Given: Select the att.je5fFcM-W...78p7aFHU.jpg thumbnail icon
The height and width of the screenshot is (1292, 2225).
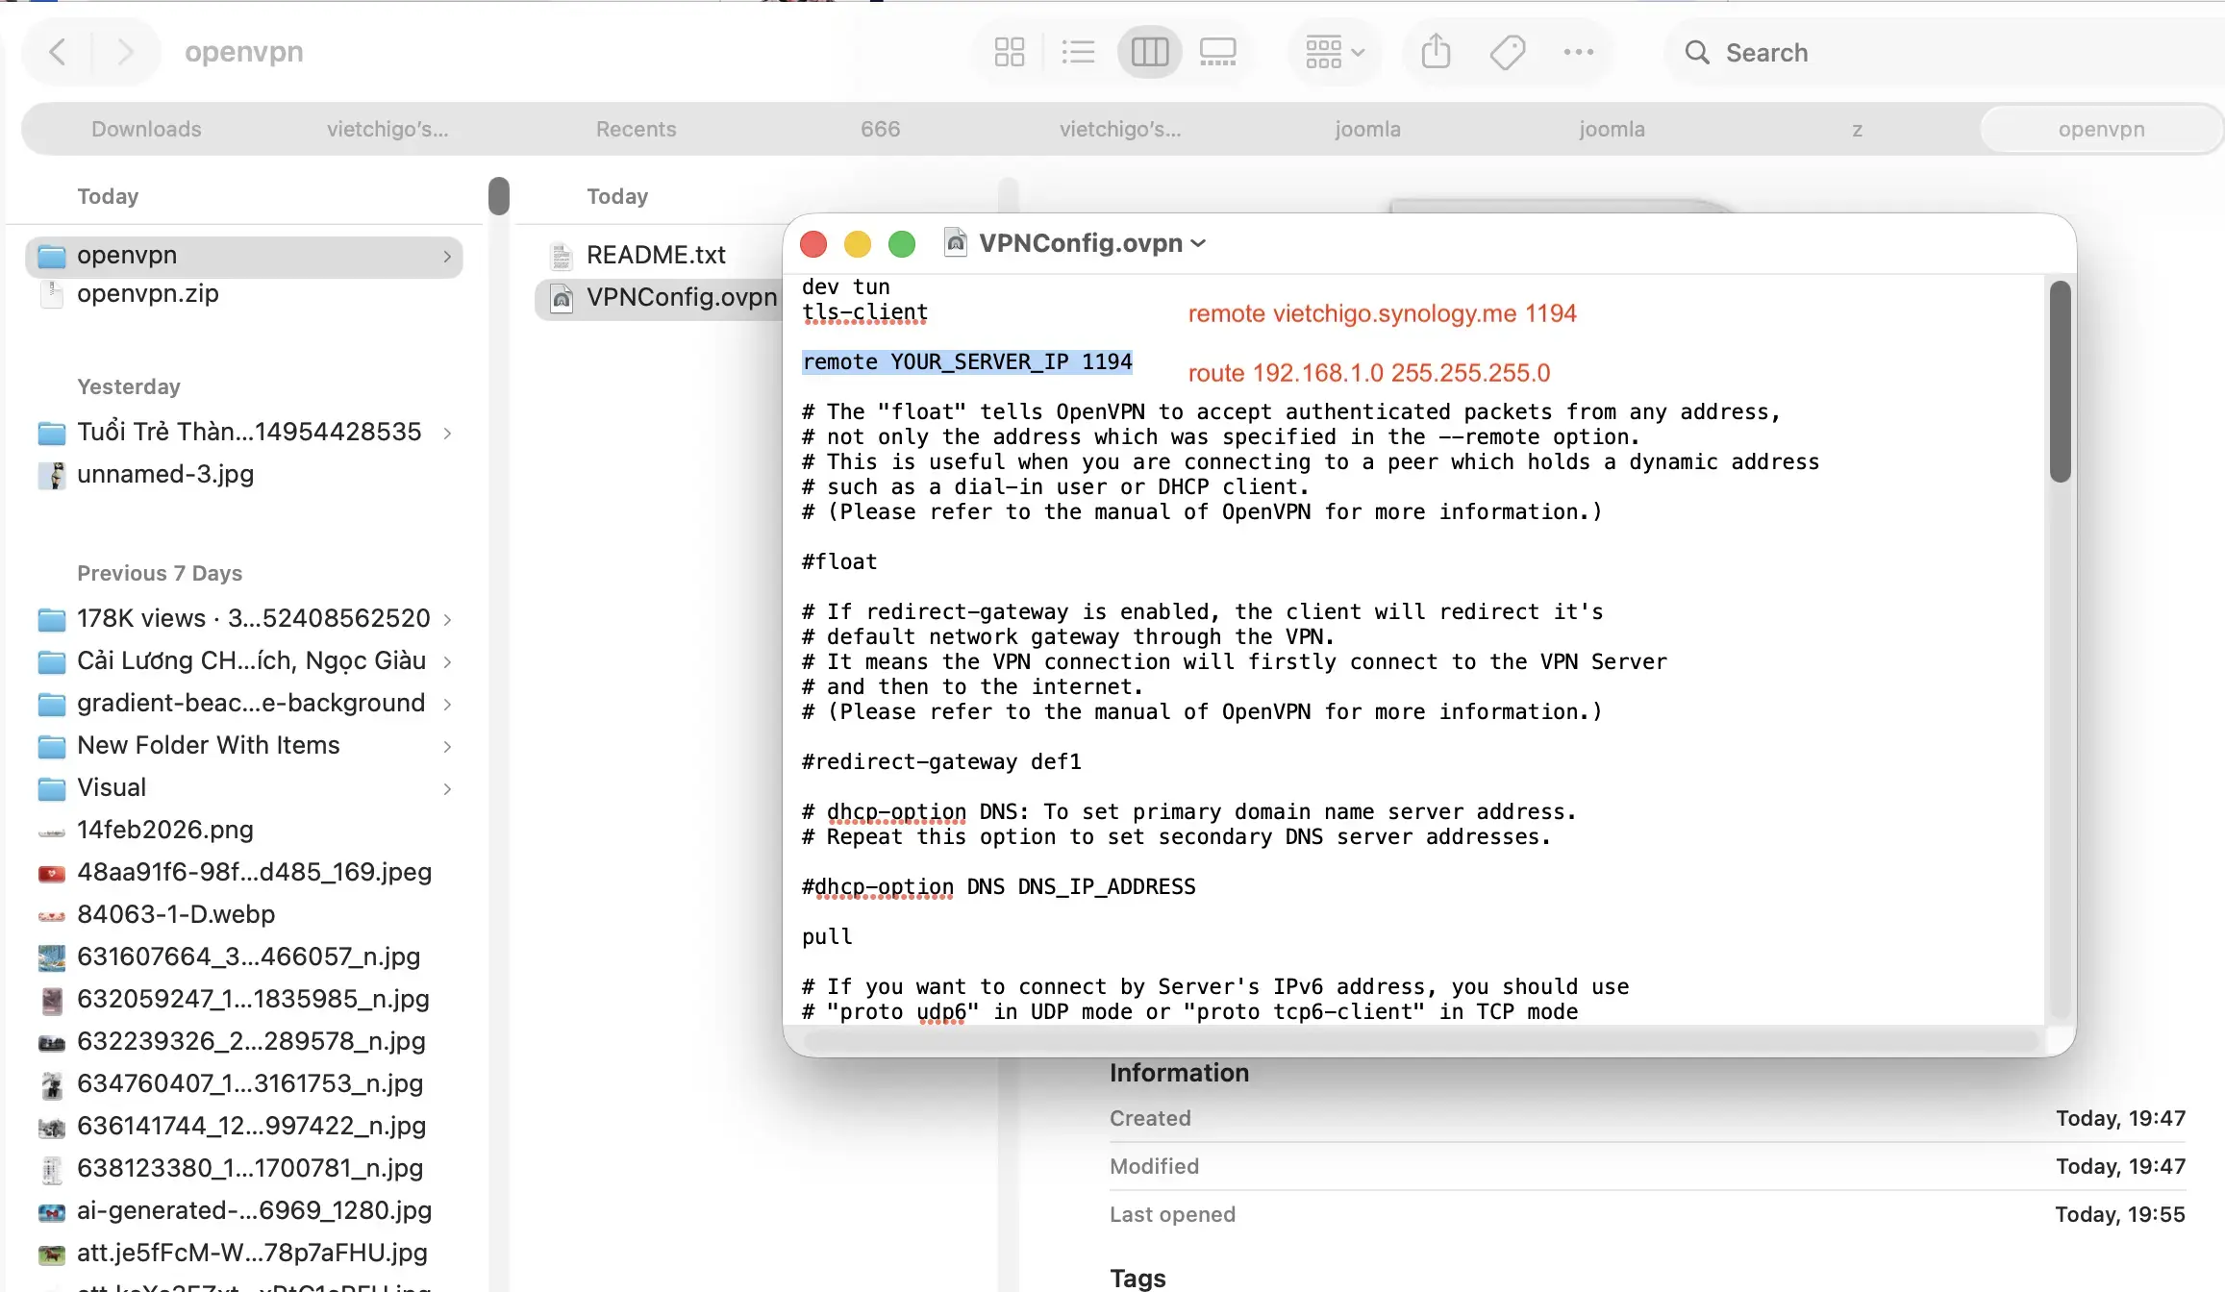Looking at the screenshot, I should [52, 1255].
